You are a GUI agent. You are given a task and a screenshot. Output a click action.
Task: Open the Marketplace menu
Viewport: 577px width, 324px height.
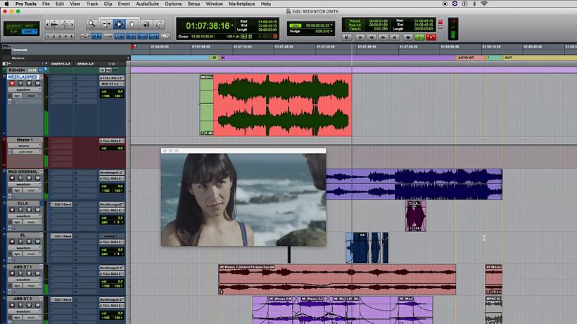tap(241, 4)
